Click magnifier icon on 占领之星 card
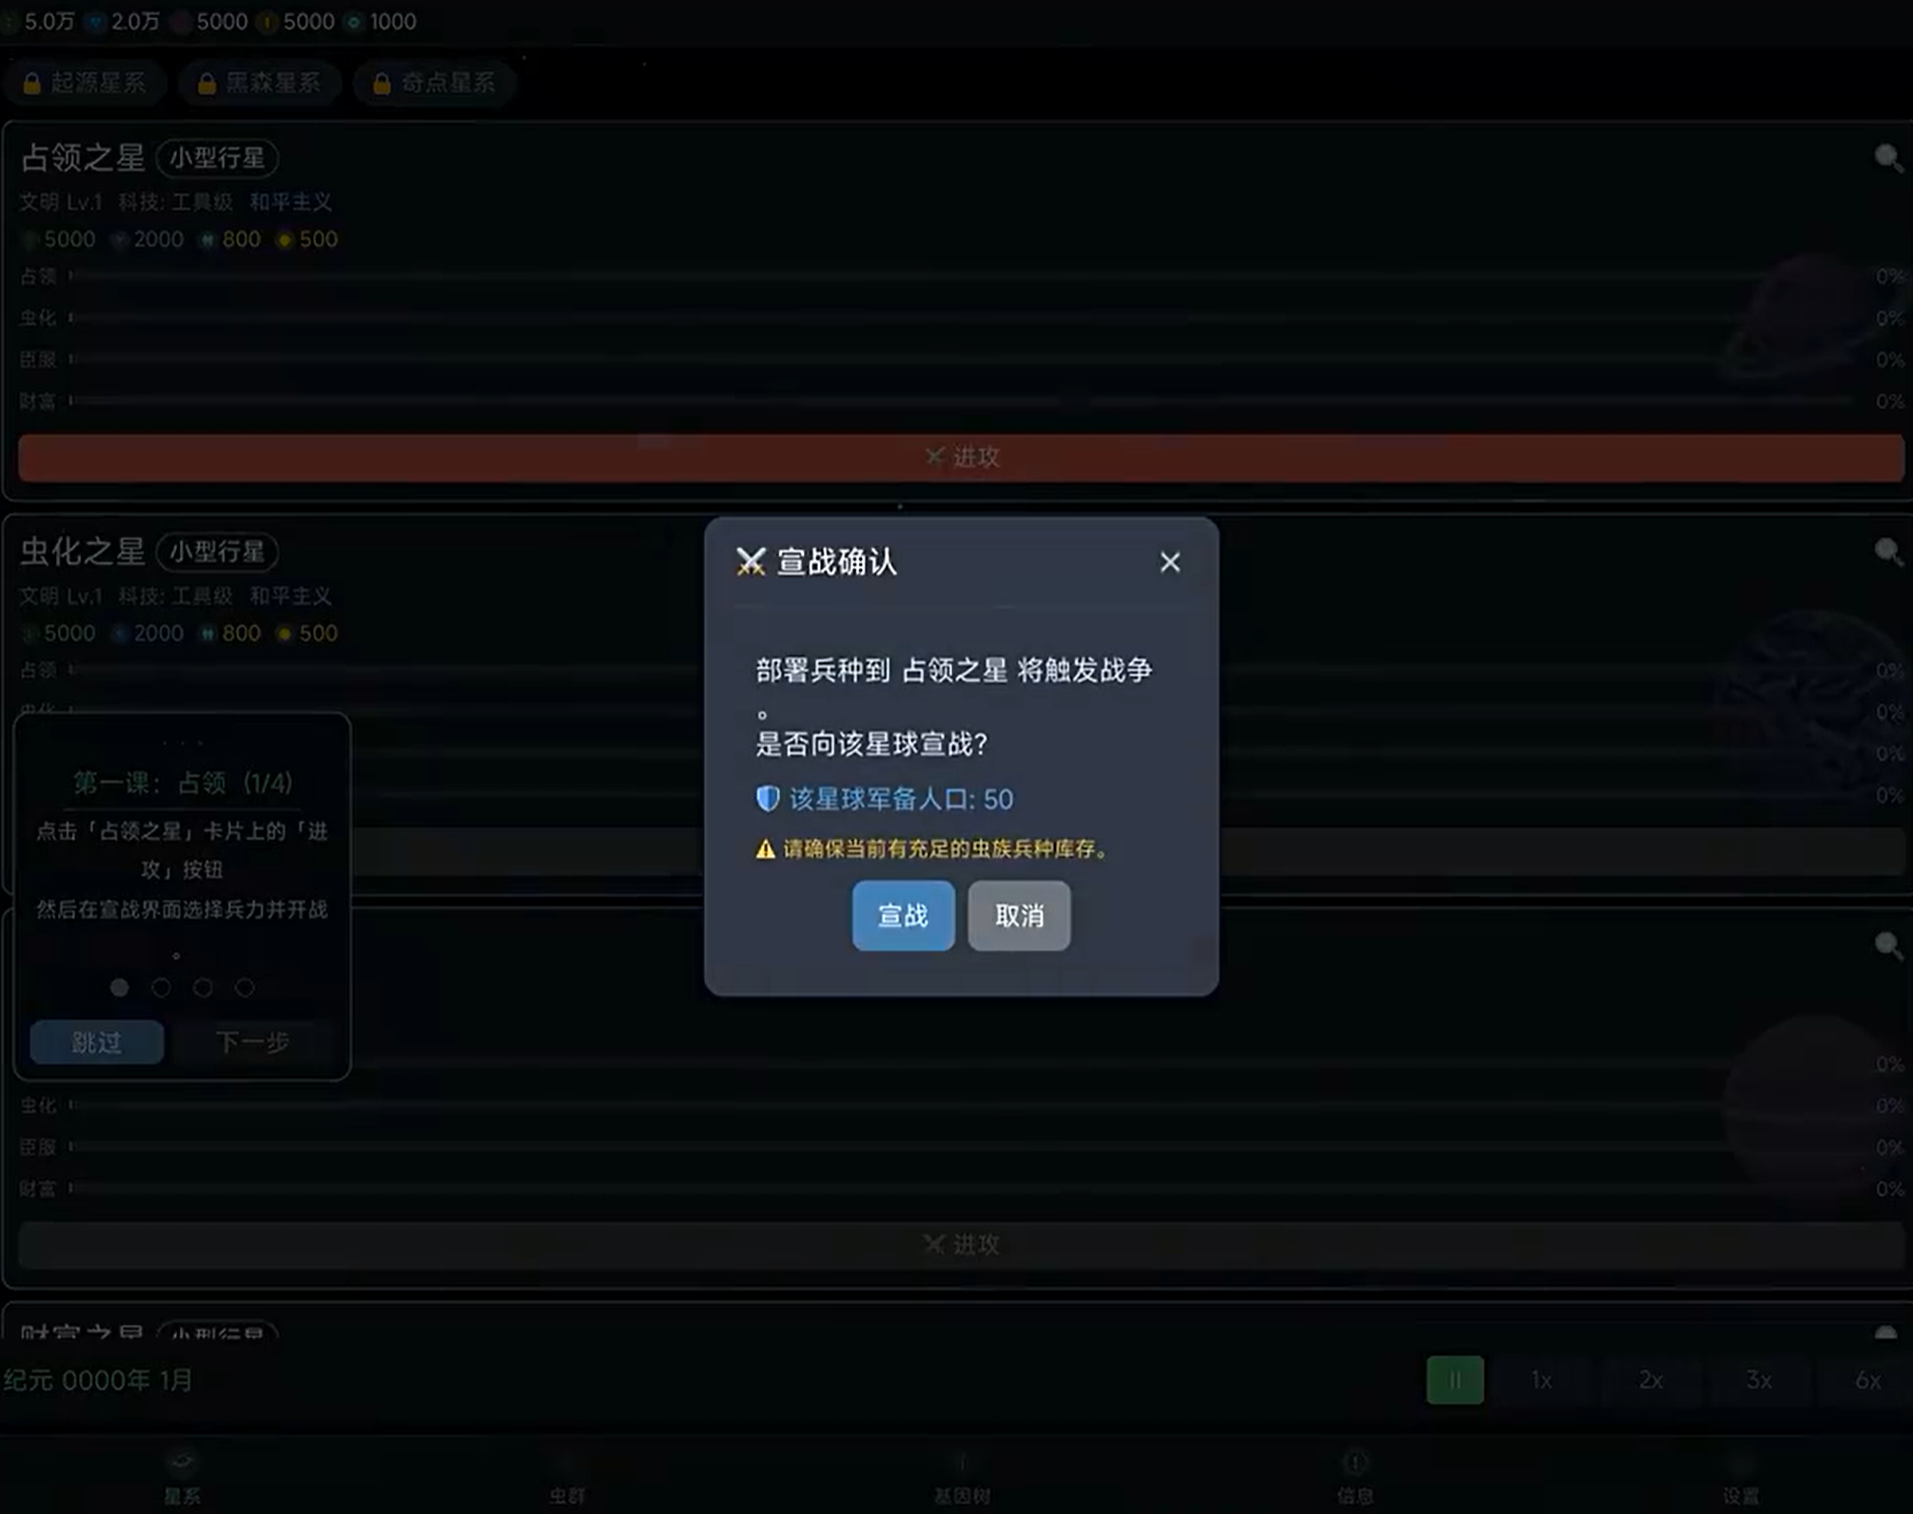Image resolution: width=1913 pixels, height=1514 pixels. 1887,158
